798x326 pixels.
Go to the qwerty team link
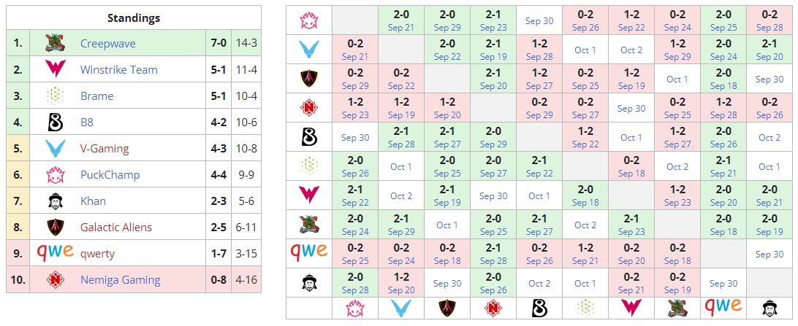[x=97, y=254]
